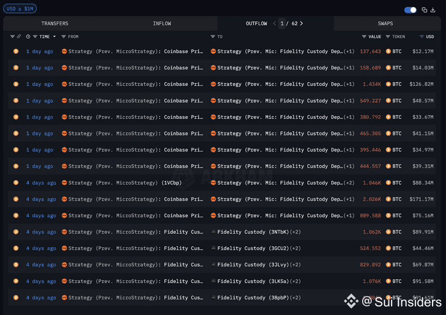Click the next-page chevron after 1 / 62

pyautogui.click(x=300, y=23)
